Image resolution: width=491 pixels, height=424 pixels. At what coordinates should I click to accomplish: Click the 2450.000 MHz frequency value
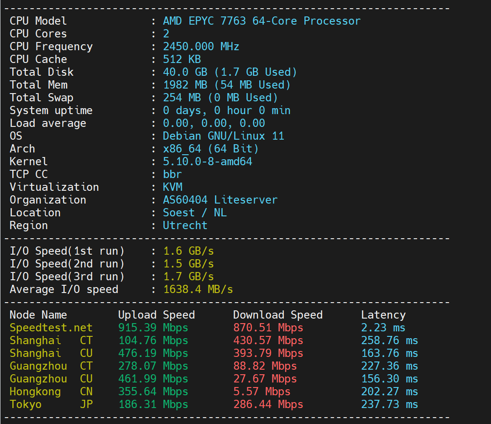[x=201, y=47]
